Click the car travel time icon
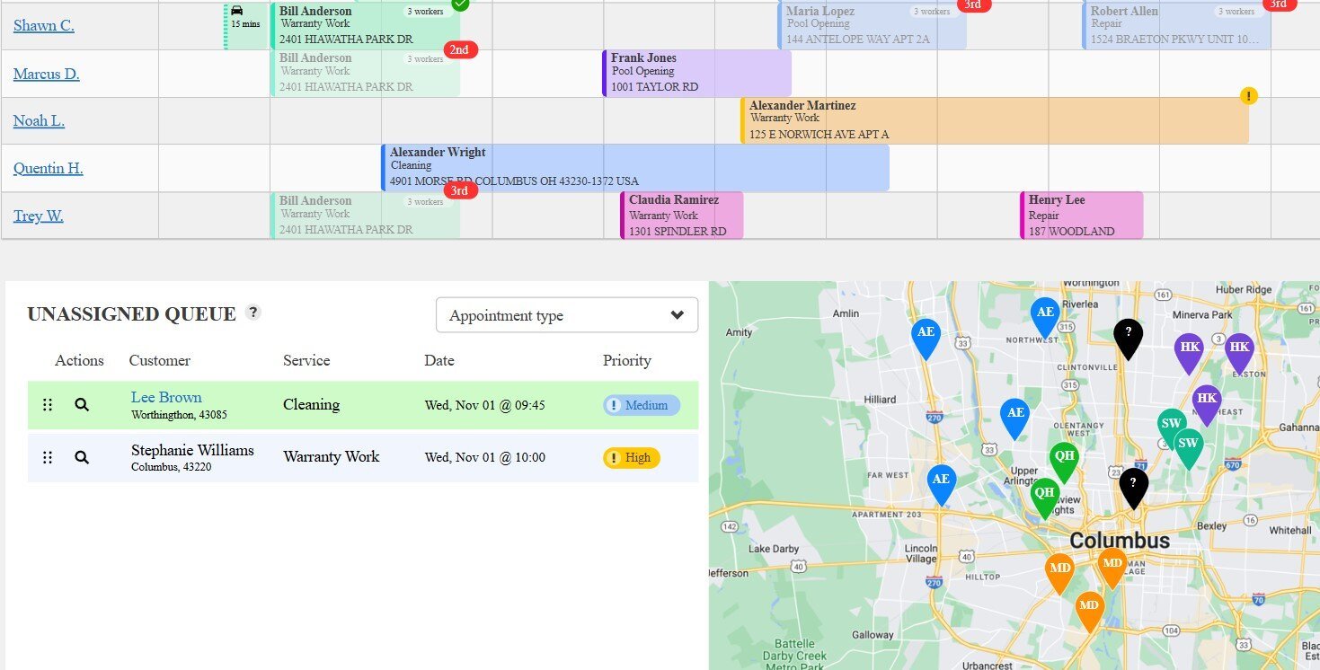This screenshot has height=670, width=1320. point(237,11)
